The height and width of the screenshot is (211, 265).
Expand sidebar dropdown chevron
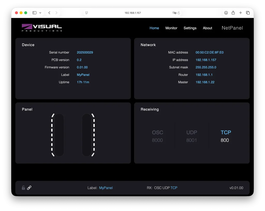coord(40,13)
